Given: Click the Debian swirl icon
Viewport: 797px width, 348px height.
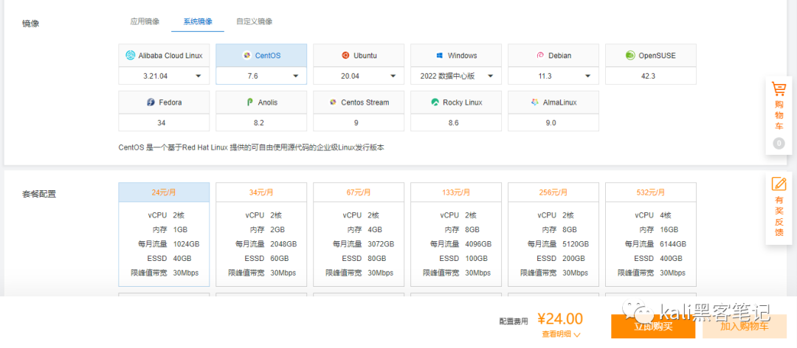Looking at the screenshot, I should pyautogui.click(x=540, y=55).
